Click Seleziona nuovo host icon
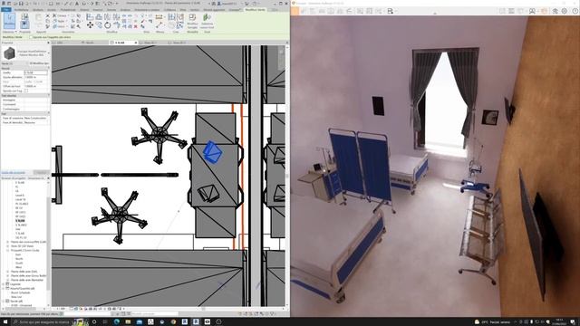The height and width of the screenshot is (326, 580). click(x=207, y=21)
